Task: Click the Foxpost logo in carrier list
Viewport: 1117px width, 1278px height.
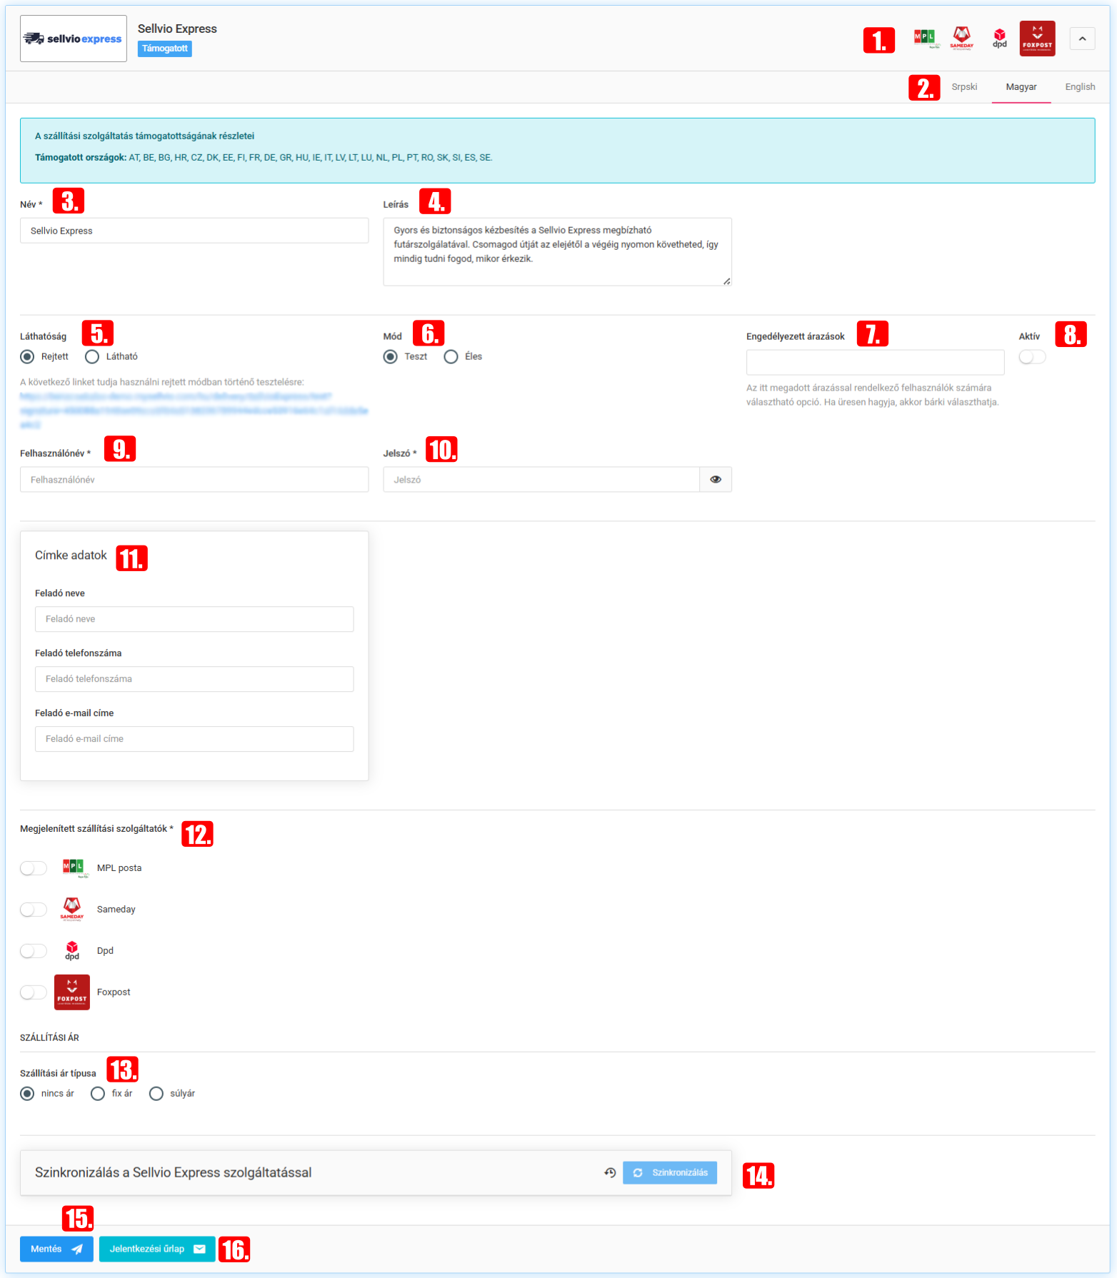Action: pos(72,992)
